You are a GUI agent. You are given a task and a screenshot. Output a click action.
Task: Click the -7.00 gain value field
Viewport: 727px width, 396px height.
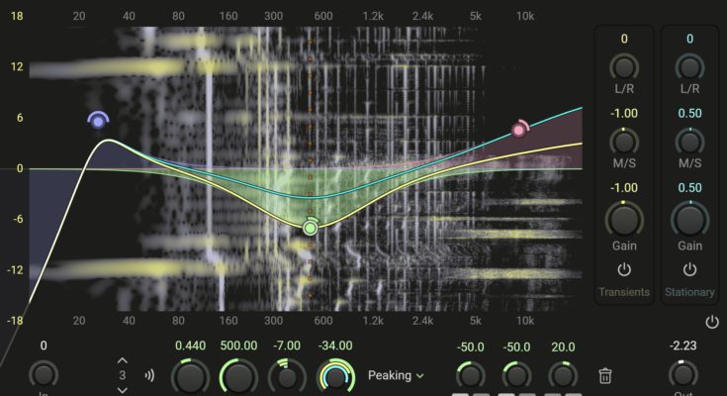288,346
